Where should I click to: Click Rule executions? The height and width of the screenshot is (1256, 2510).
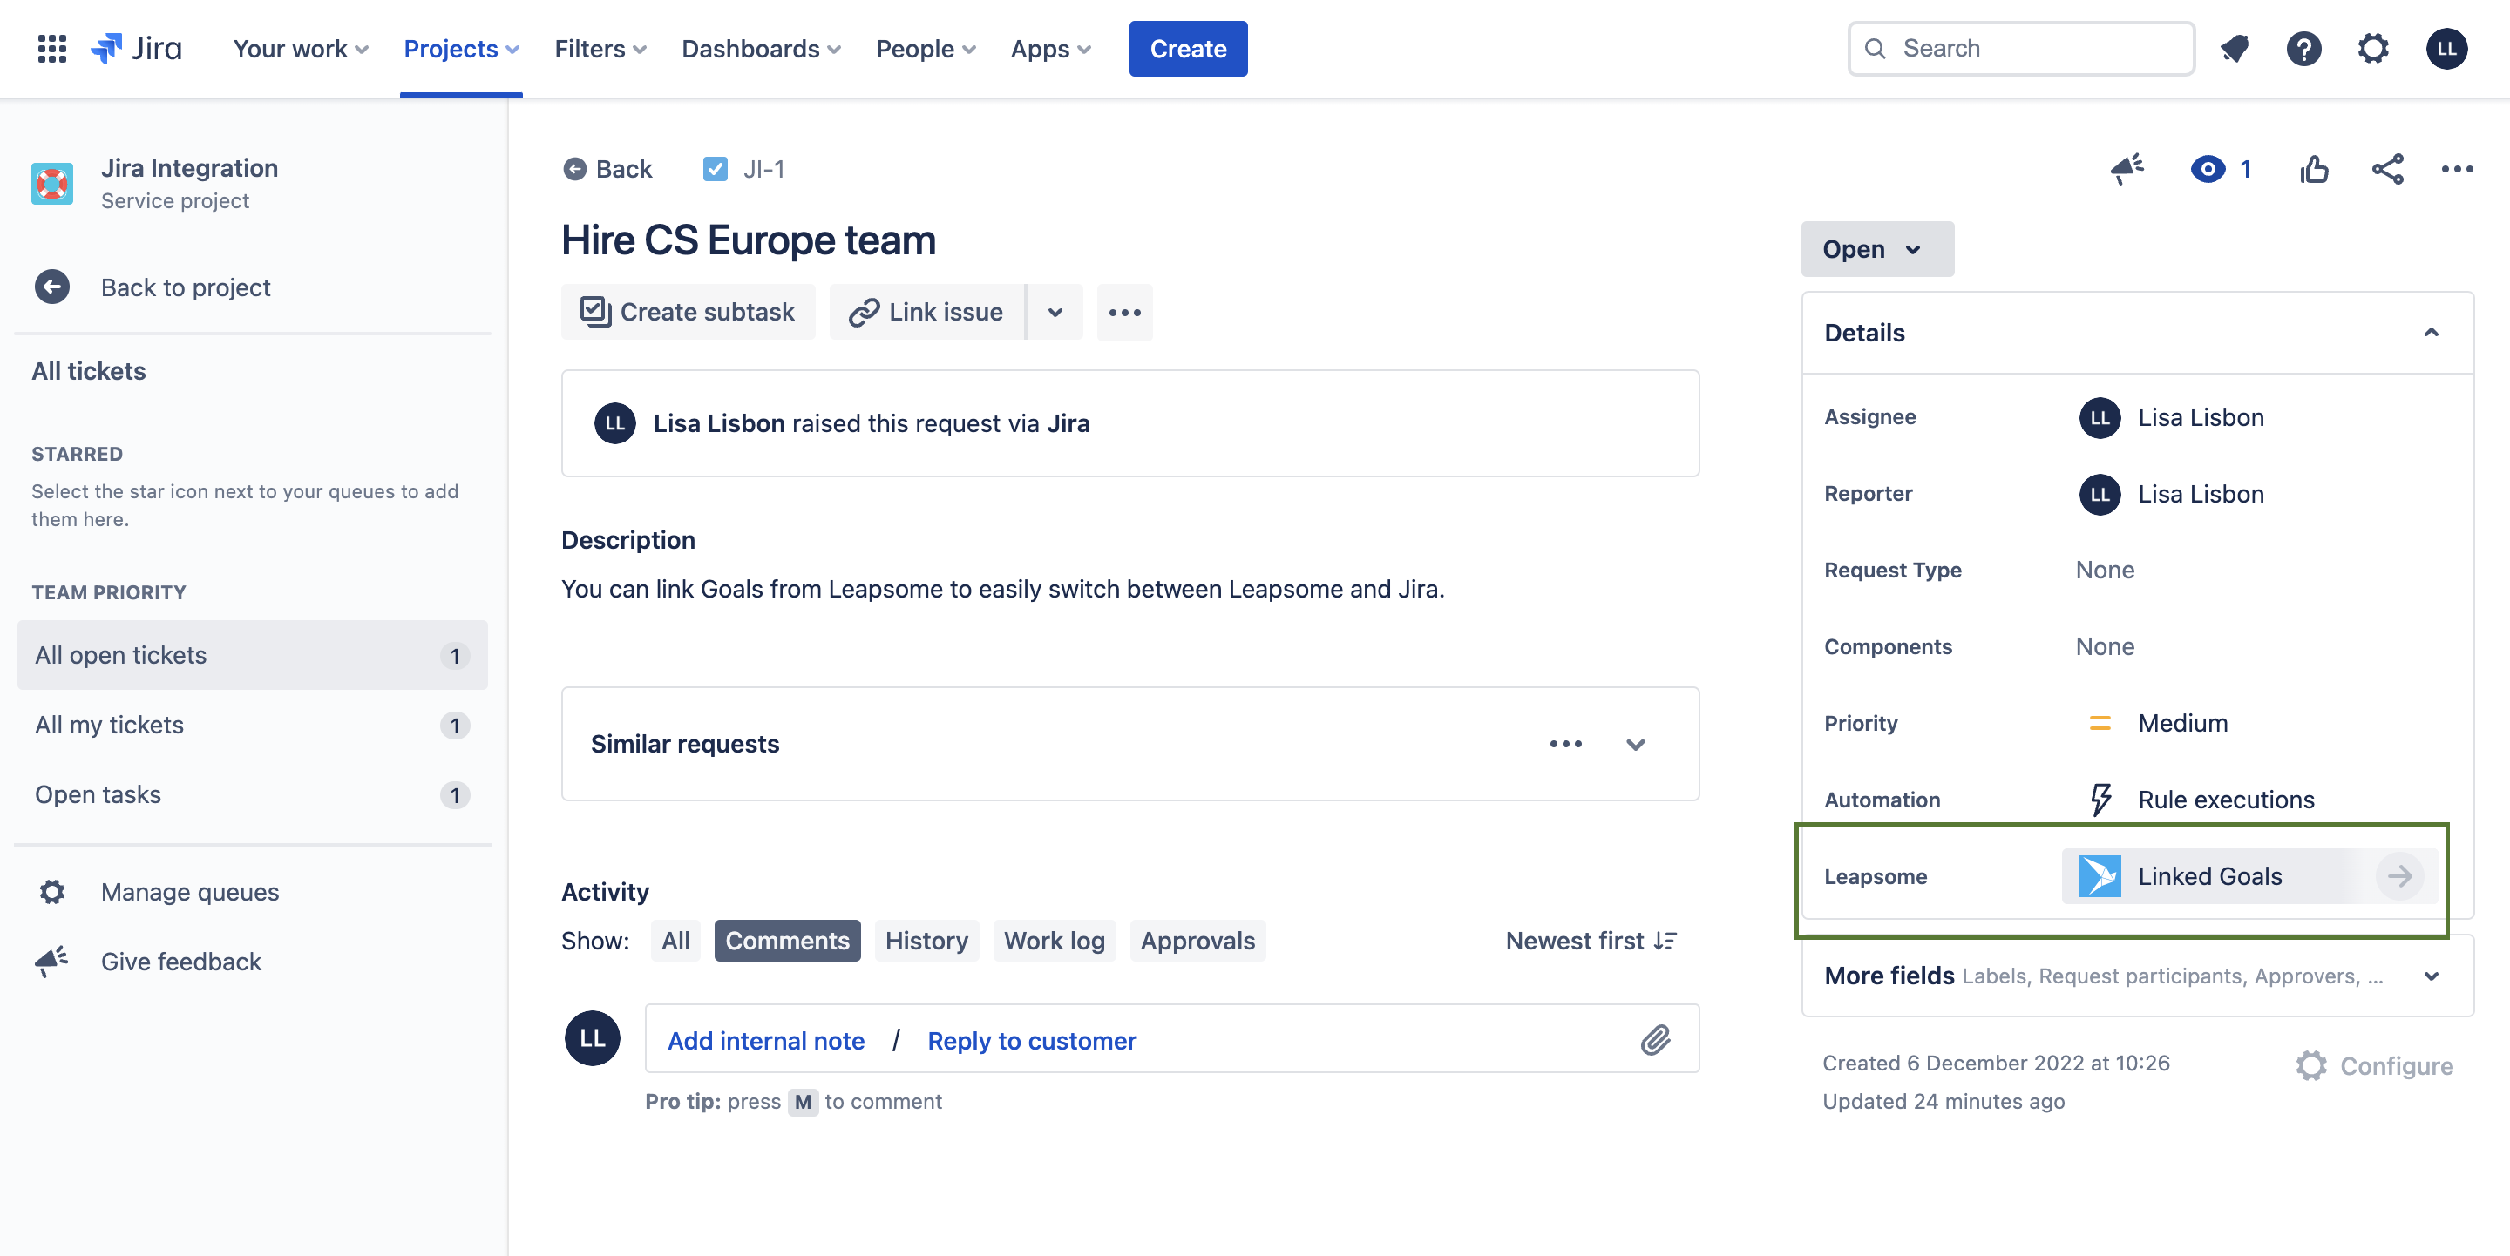pos(2226,800)
